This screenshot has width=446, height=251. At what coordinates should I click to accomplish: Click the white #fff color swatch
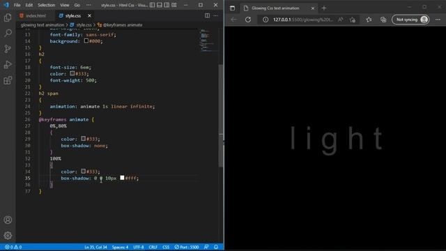tap(122, 178)
